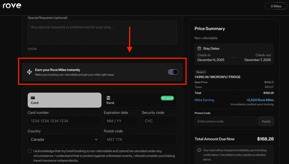Image resolution: width=289 pixels, height=164 pixels.
Task: Click the MM / YY expiration date field
Action: (x=121, y=121)
